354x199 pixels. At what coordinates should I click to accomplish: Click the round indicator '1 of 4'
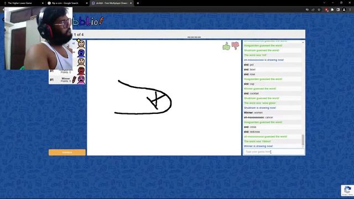(x=79, y=35)
